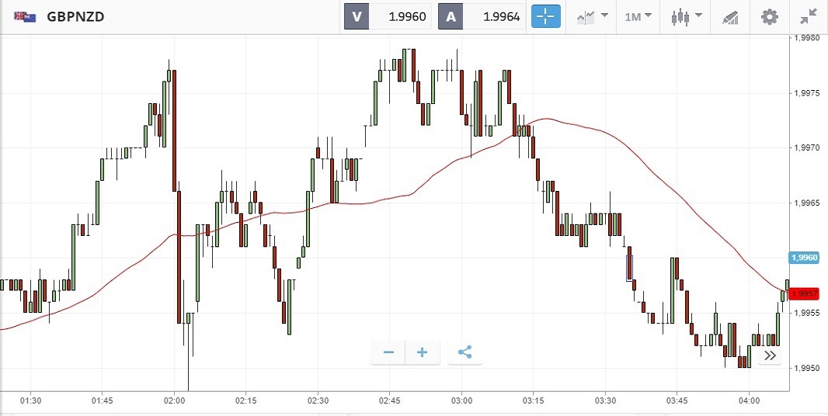Click the 02:00 time axis label

174,401
